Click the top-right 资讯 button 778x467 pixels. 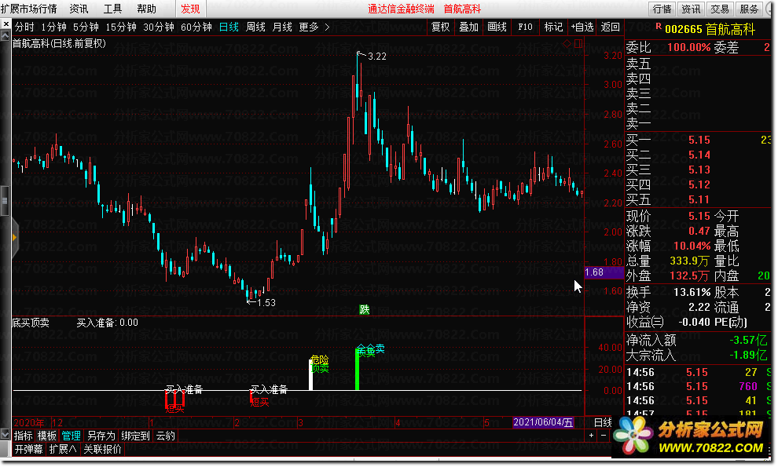point(691,9)
